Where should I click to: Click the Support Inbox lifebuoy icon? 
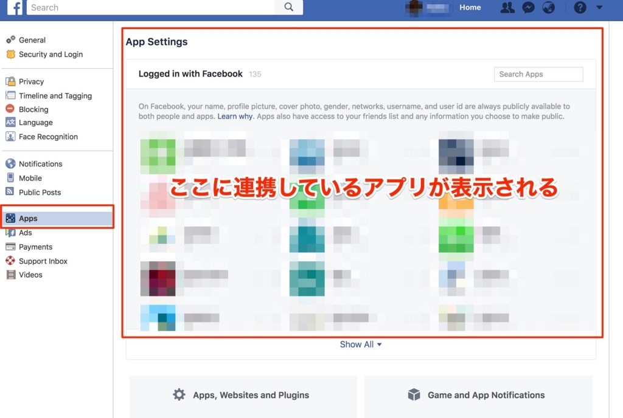(10, 261)
